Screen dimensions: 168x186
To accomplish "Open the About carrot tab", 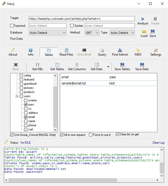I will pos(13,52).
